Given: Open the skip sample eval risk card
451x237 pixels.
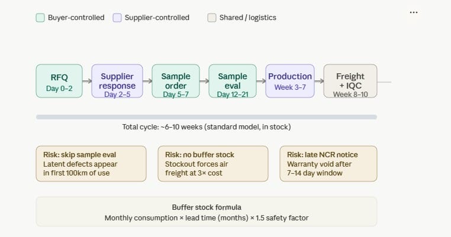Looking at the screenshot, I should (91, 164).
